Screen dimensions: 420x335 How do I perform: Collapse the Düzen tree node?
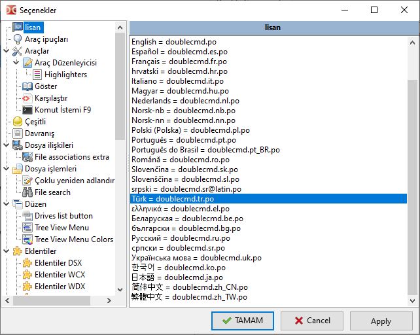tap(7, 204)
